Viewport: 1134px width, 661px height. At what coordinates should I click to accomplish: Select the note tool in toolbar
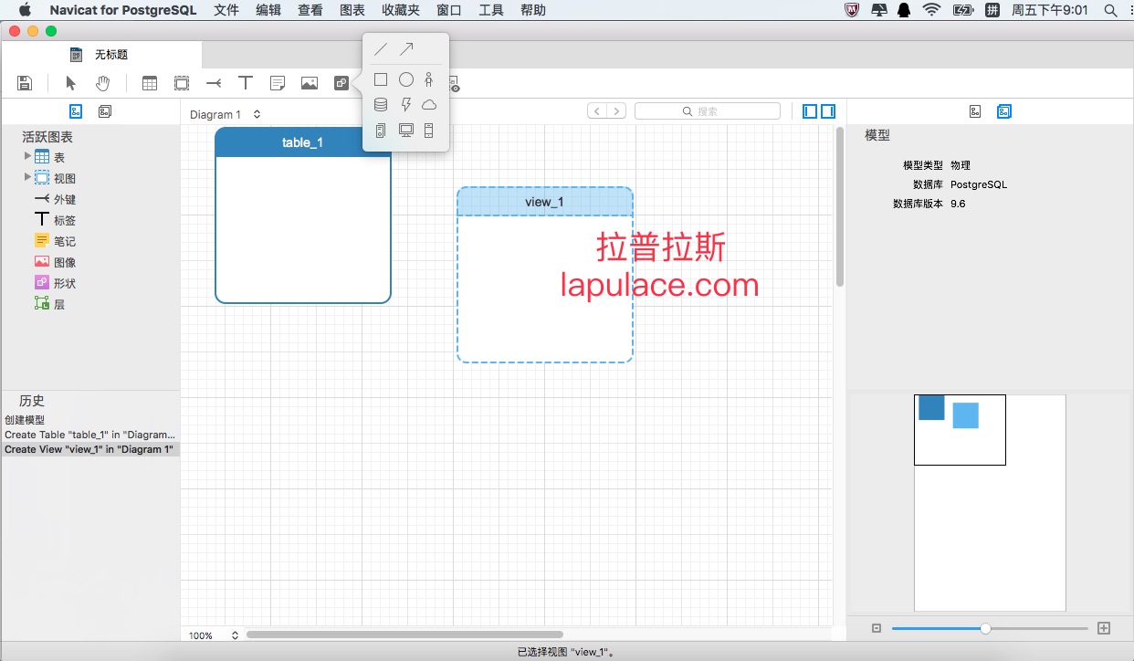pyautogui.click(x=278, y=83)
